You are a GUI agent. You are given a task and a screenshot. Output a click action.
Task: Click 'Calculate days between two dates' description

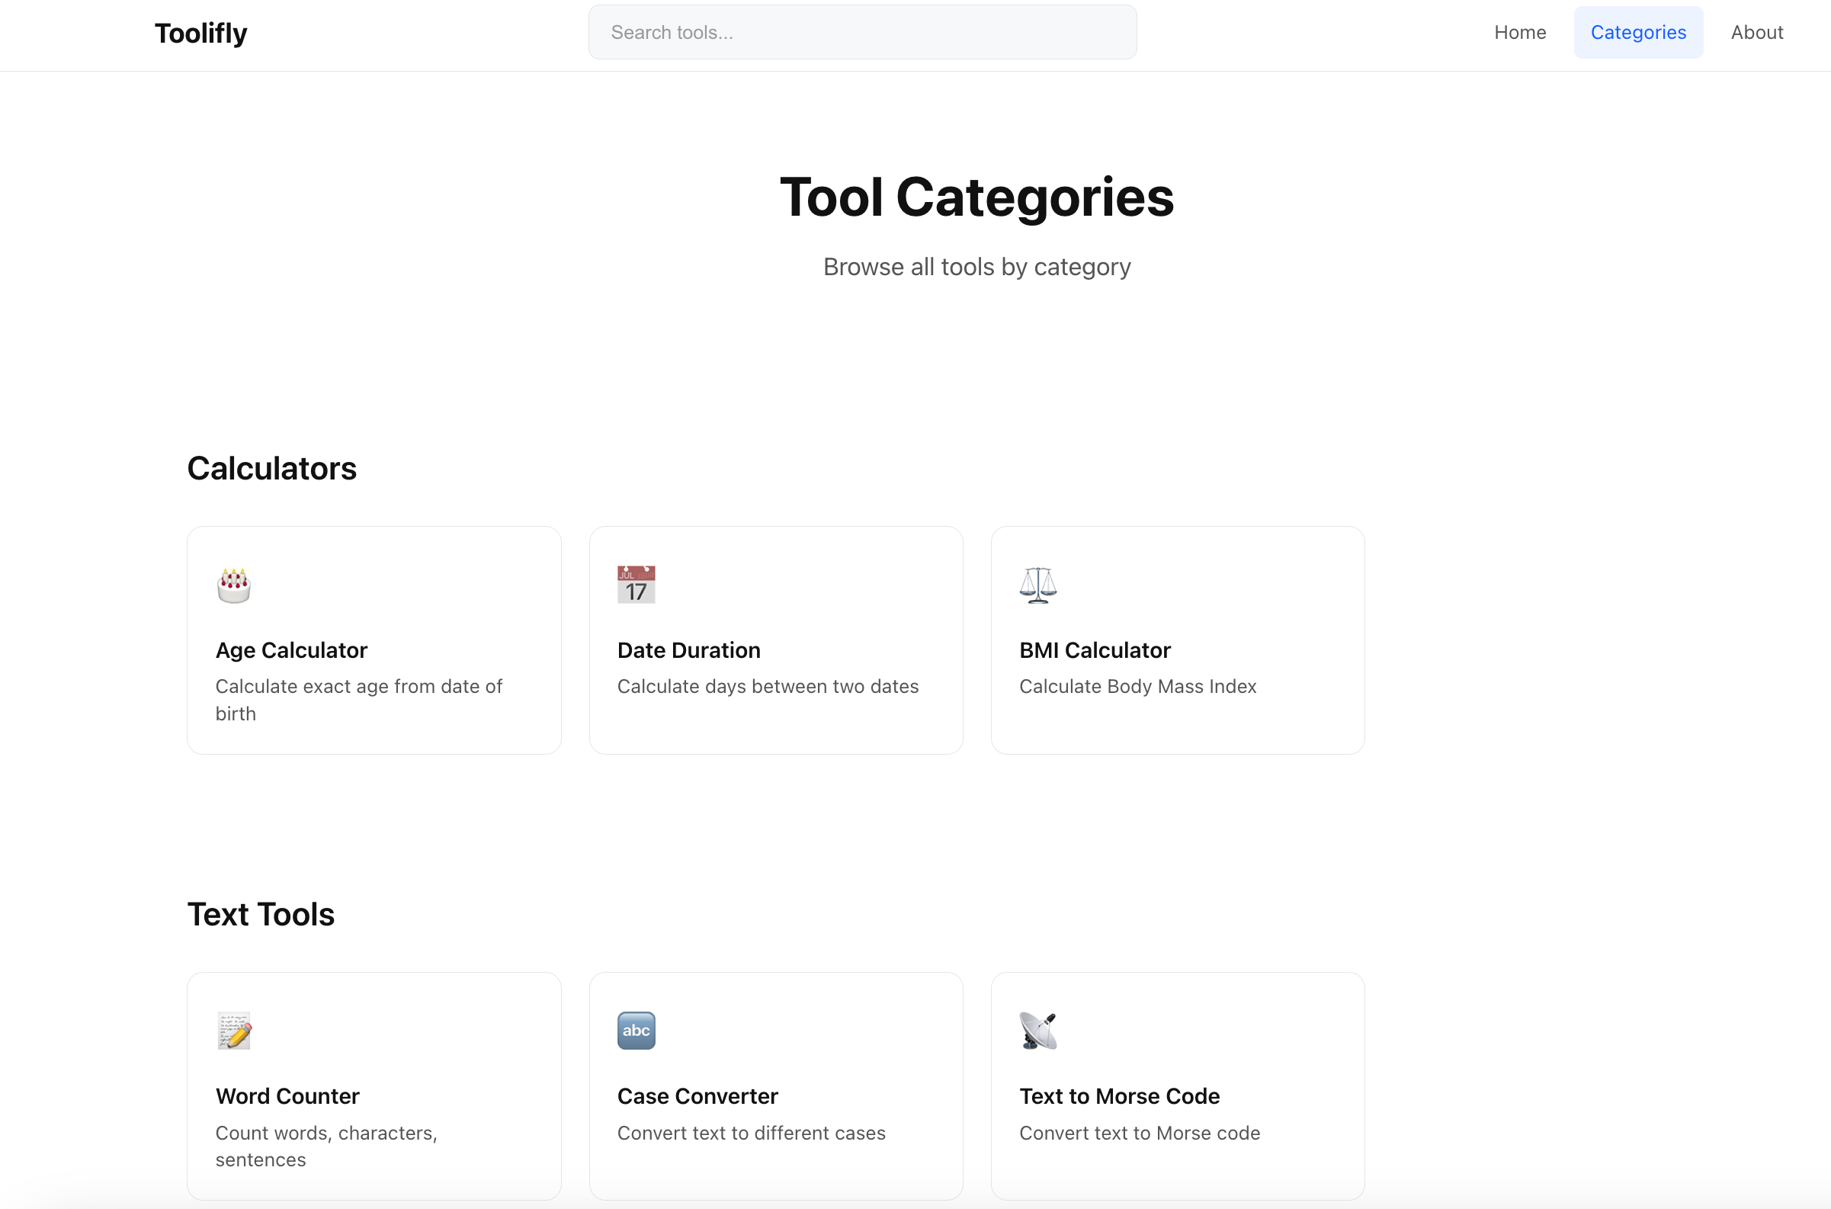pos(768,686)
